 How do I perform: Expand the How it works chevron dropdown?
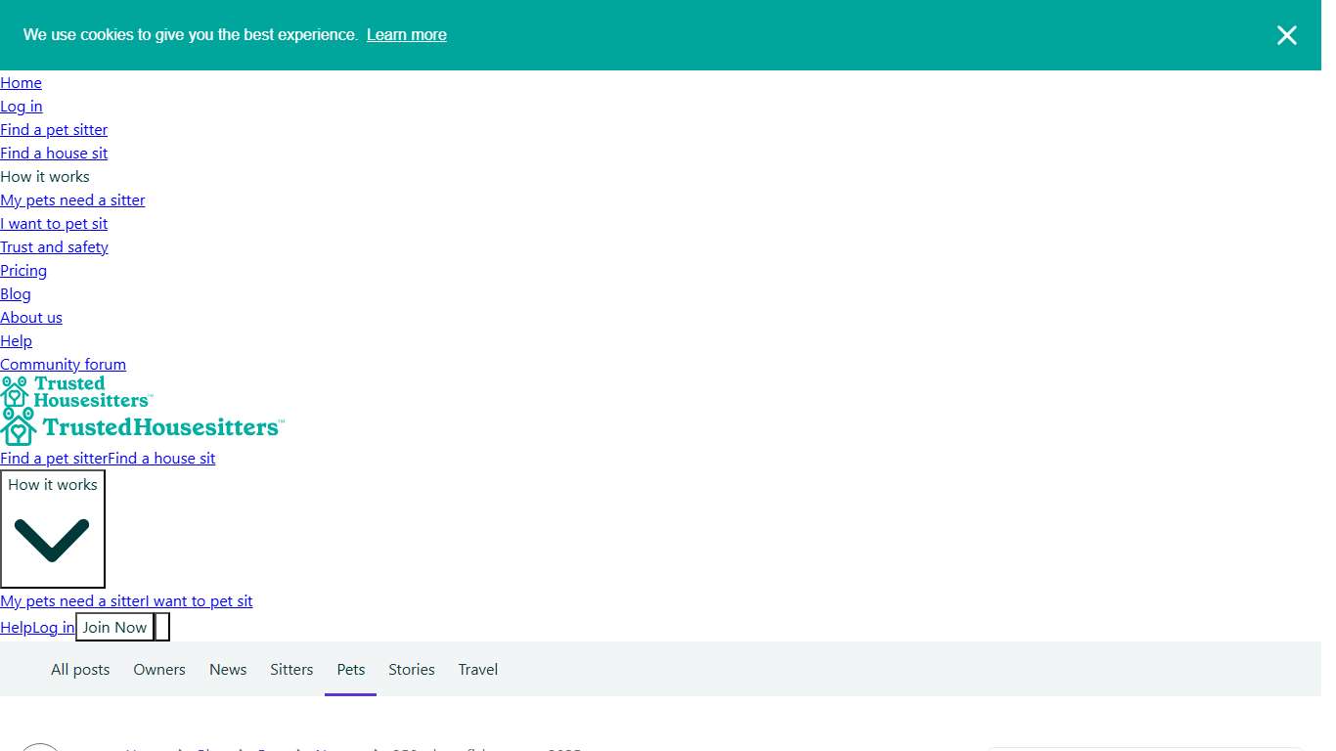click(x=53, y=529)
